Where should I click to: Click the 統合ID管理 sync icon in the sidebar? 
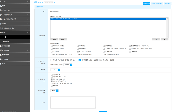1,50
